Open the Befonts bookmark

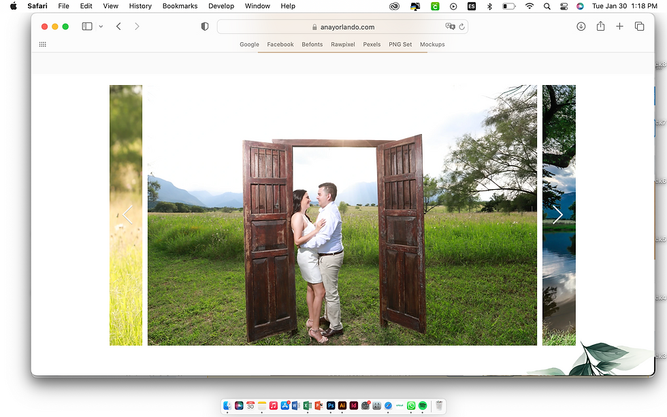click(x=312, y=44)
